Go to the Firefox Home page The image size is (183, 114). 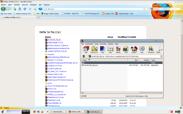pos(35,9)
